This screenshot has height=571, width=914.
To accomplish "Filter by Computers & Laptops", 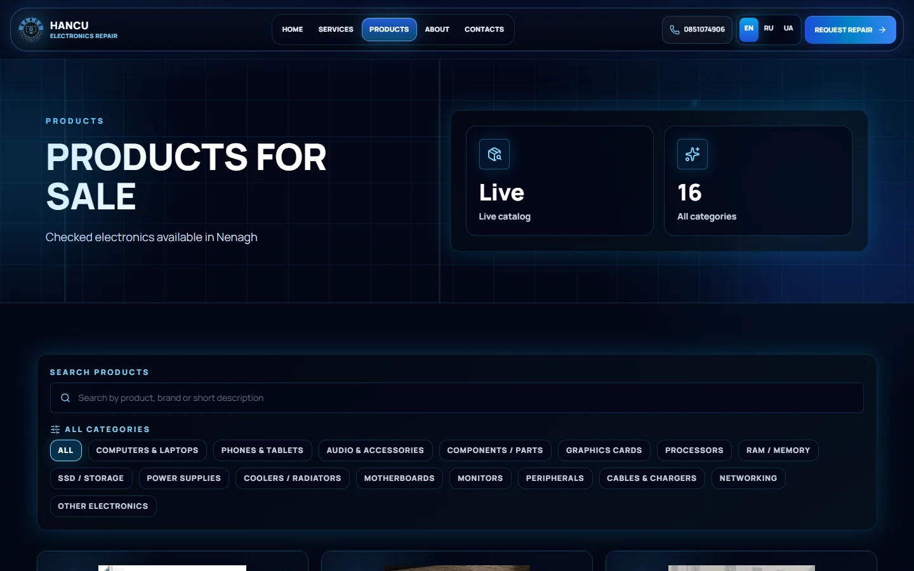I will pyautogui.click(x=147, y=450).
